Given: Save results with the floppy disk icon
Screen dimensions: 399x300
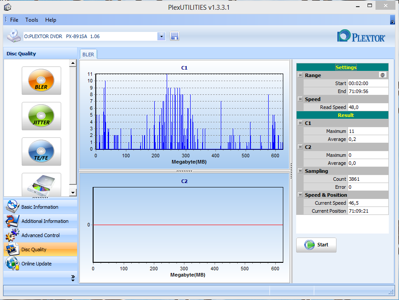Looking at the screenshot, I should [175, 36].
